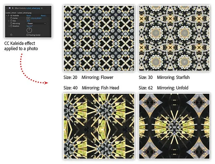Click the About... link

44,15
